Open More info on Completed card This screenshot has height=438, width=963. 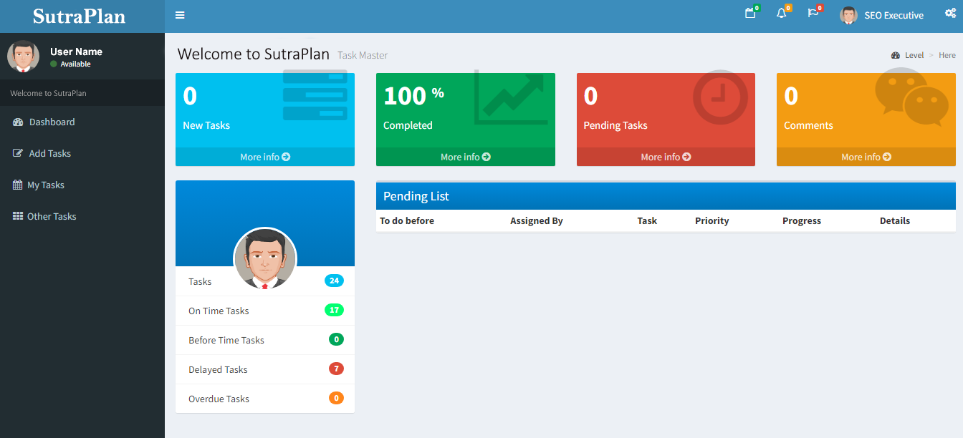466,157
